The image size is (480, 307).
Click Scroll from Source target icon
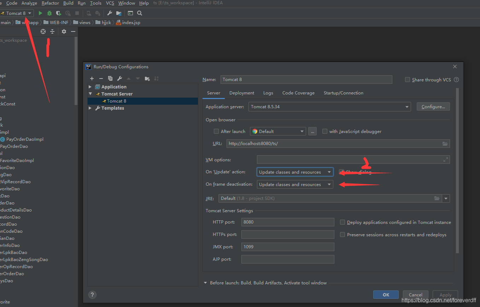(x=43, y=31)
